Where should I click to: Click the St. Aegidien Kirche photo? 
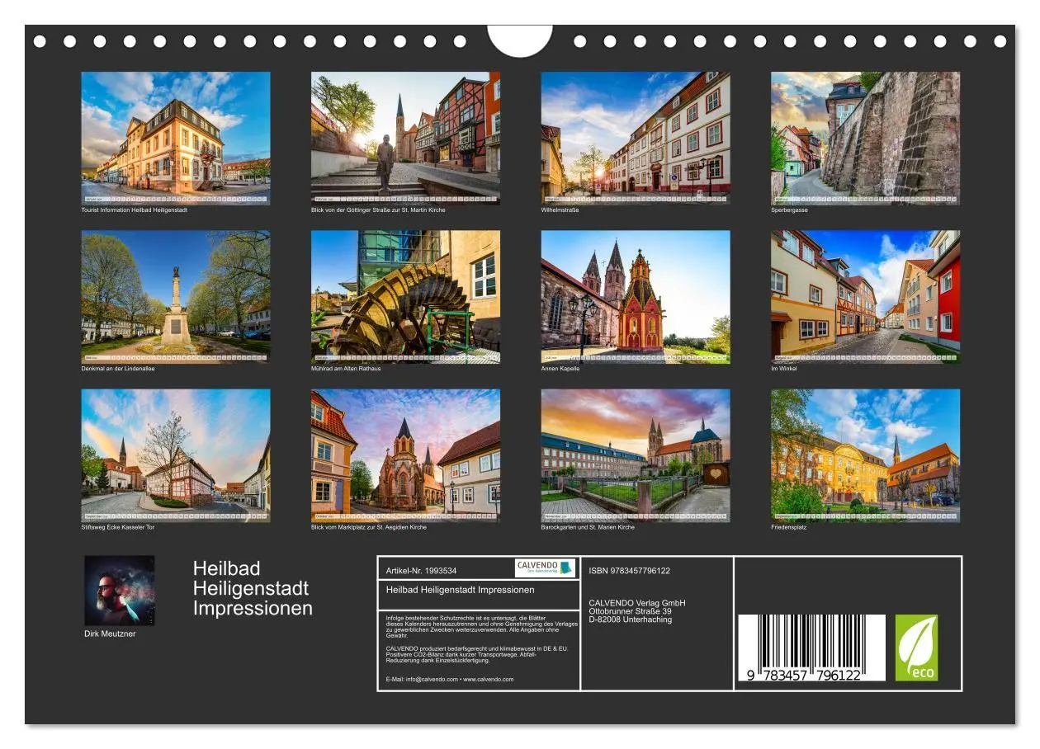(x=405, y=455)
